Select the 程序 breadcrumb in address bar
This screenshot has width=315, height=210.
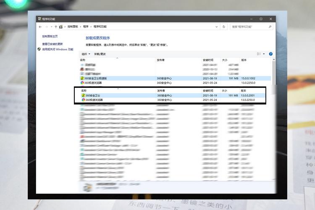tap(86, 26)
